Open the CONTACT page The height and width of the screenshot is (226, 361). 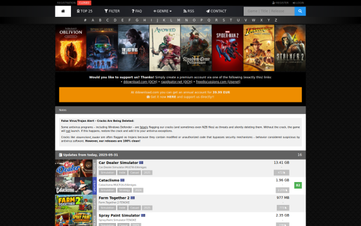pyautogui.click(x=216, y=11)
